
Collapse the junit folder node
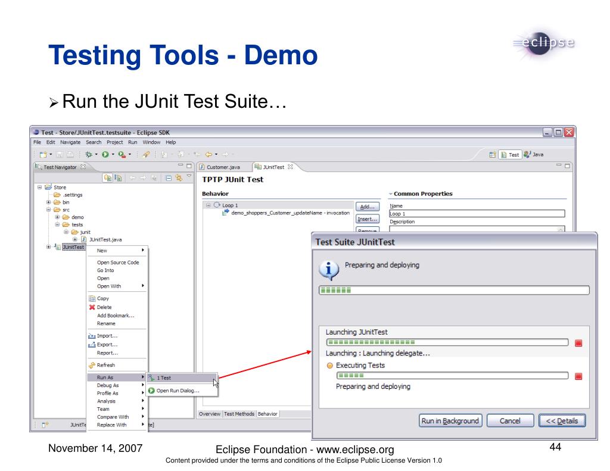[66, 232]
